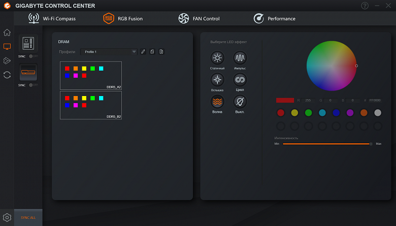
Task: Go to the Wi-Fi Compass tab
Action: pos(52,18)
